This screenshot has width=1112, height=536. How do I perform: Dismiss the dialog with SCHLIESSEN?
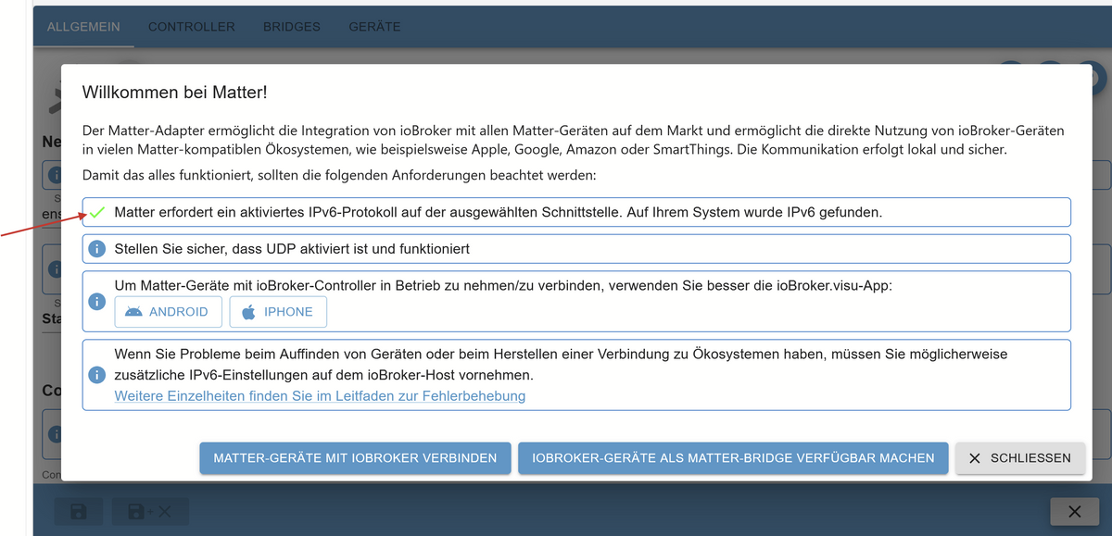pos(1020,458)
